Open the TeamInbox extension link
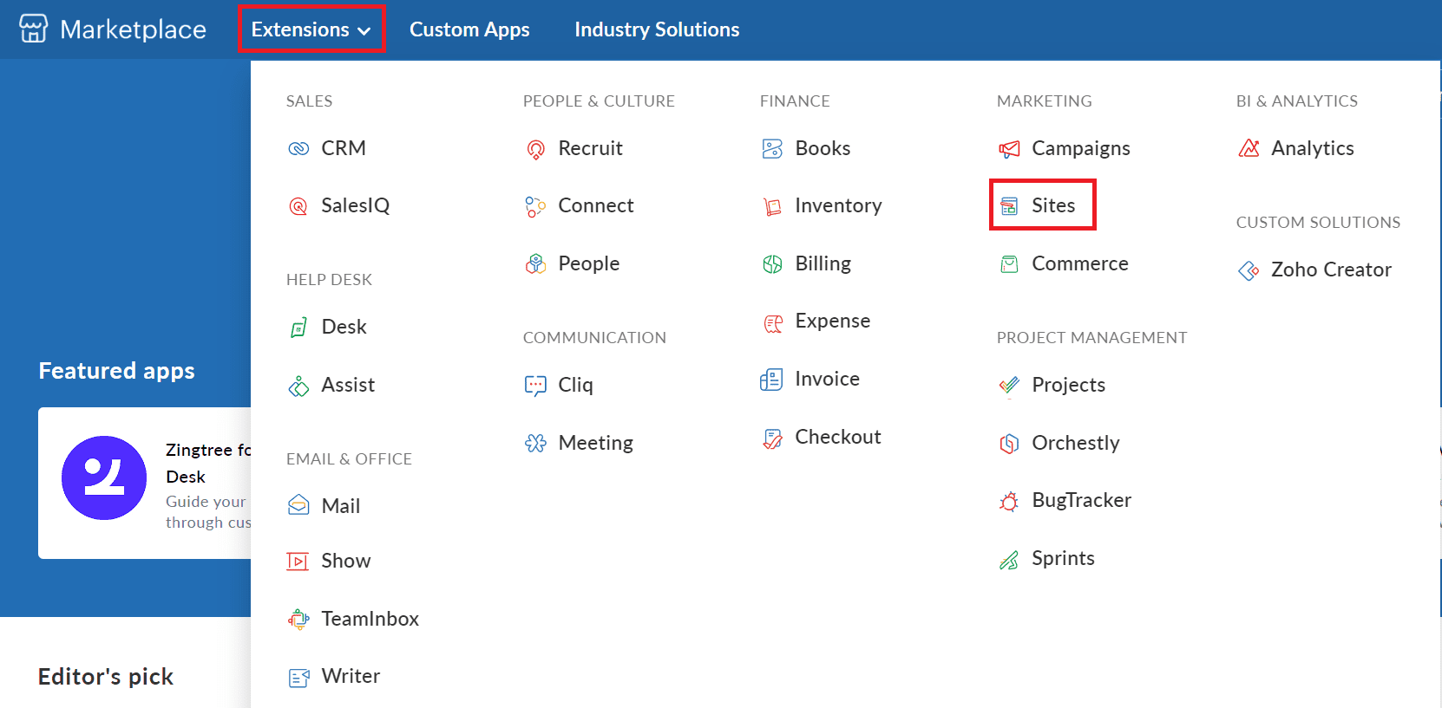Image resolution: width=1442 pixels, height=708 pixels. 370,619
